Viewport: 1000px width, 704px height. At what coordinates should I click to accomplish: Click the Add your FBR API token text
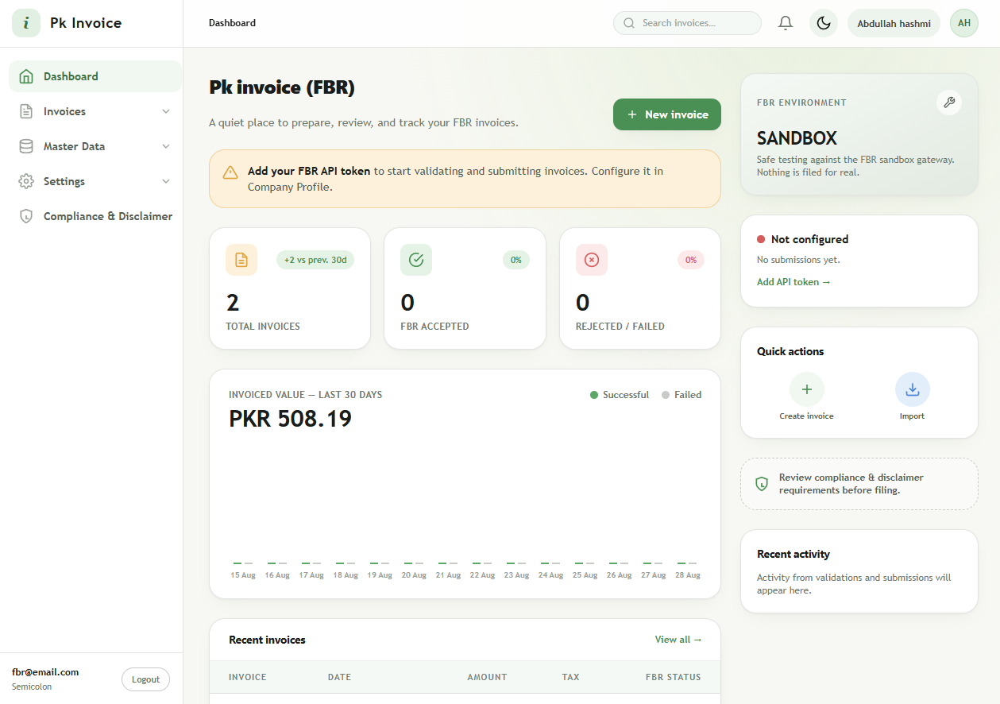point(309,171)
